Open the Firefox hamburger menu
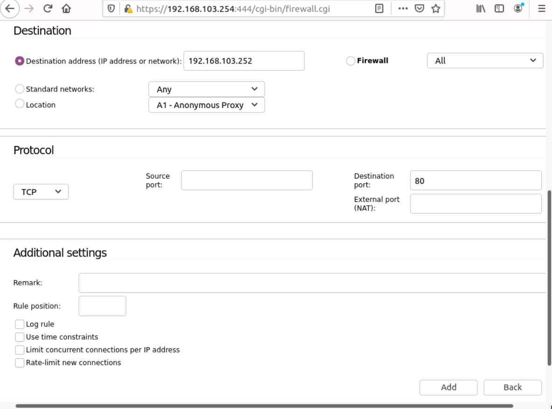552x409 pixels. [x=542, y=9]
